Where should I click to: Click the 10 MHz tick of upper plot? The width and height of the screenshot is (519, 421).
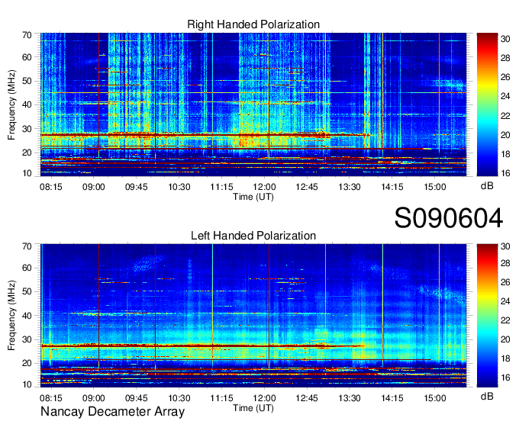pyautogui.click(x=27, y=173)
